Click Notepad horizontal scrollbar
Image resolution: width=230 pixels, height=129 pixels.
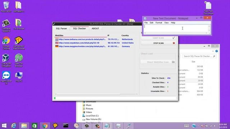pos(176,33)
